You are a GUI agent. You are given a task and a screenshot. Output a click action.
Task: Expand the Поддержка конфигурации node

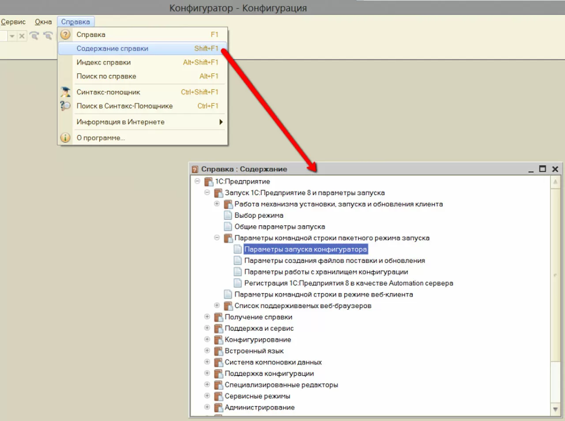pyautogui.click(x=207, y=373)
